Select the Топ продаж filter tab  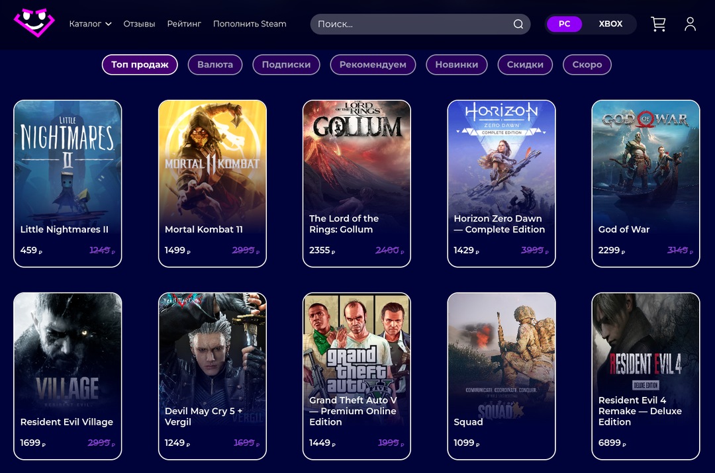pyautogui.click(x=140, y=65)
